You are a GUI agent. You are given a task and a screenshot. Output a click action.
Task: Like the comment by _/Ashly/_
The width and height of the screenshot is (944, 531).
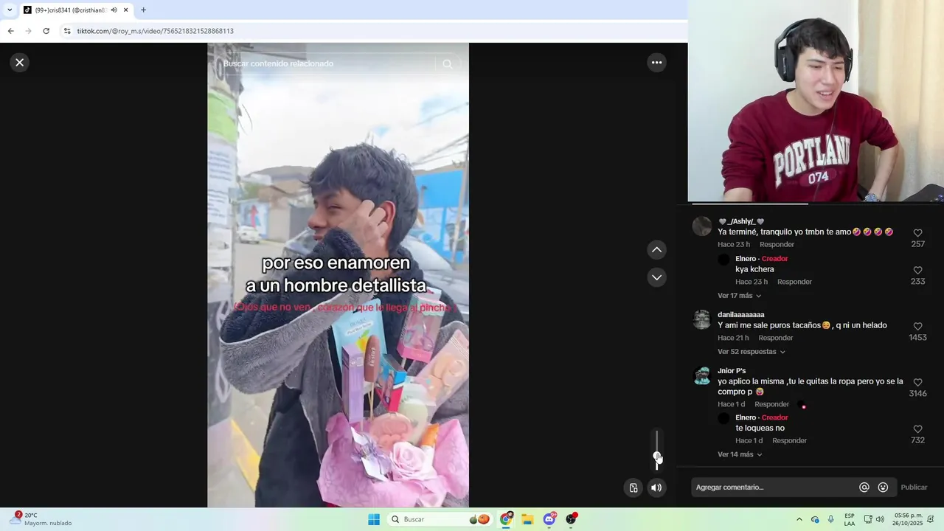click(917, 233)
